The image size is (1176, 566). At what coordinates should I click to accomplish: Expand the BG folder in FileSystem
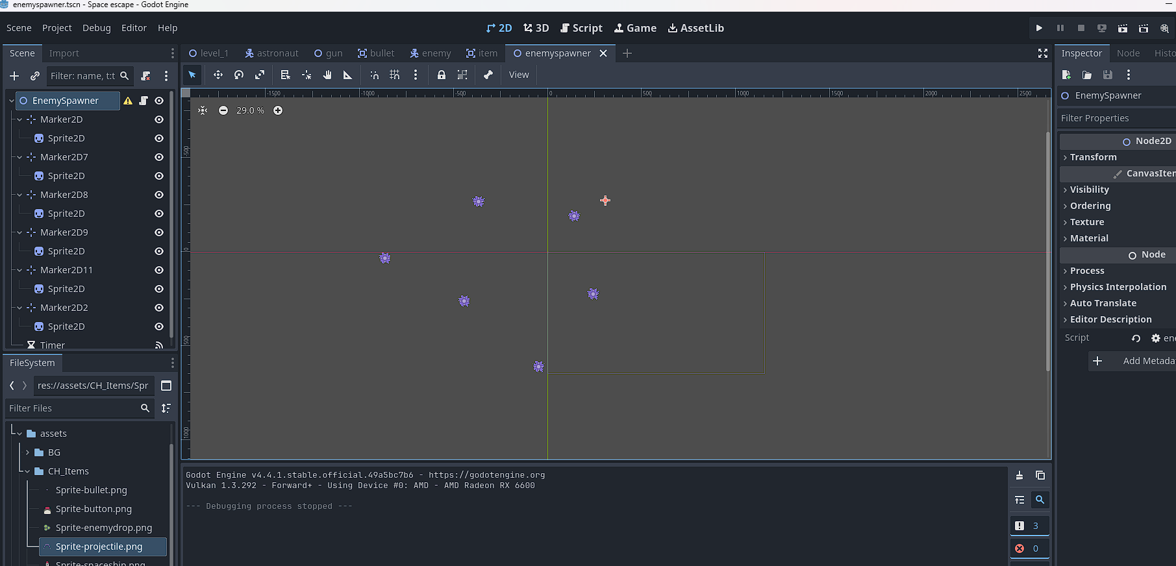(27, 452)
